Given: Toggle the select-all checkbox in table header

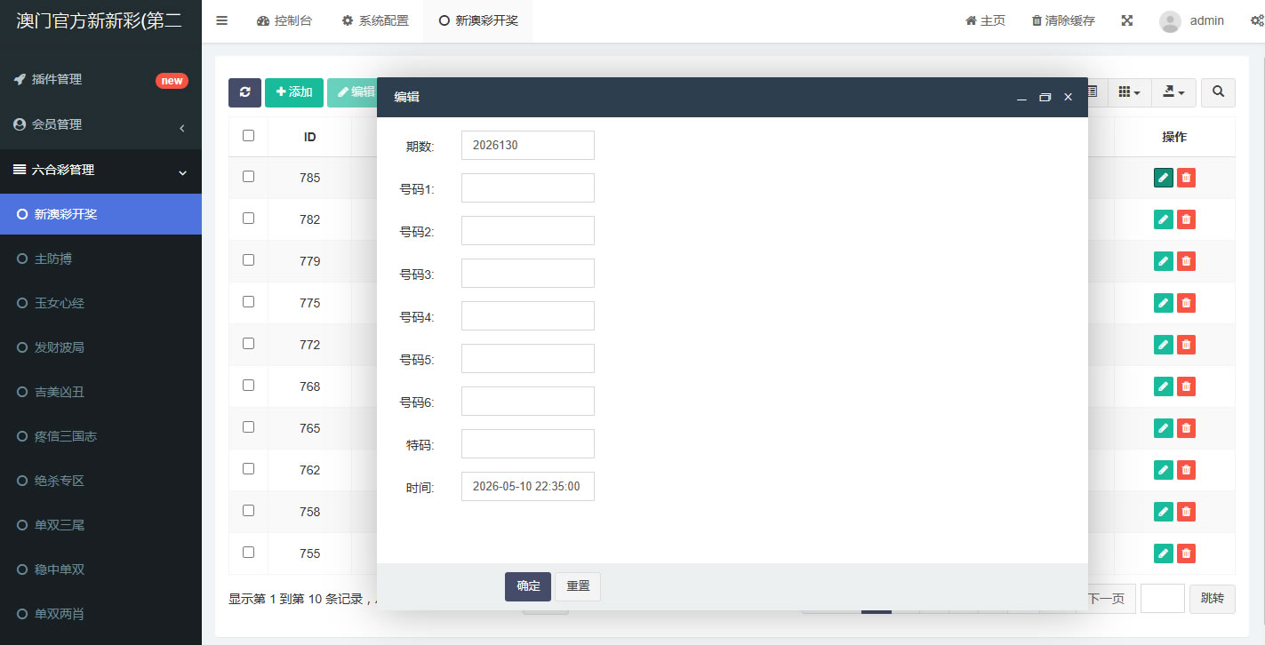Looking at the screenshot, I should 248,135.
